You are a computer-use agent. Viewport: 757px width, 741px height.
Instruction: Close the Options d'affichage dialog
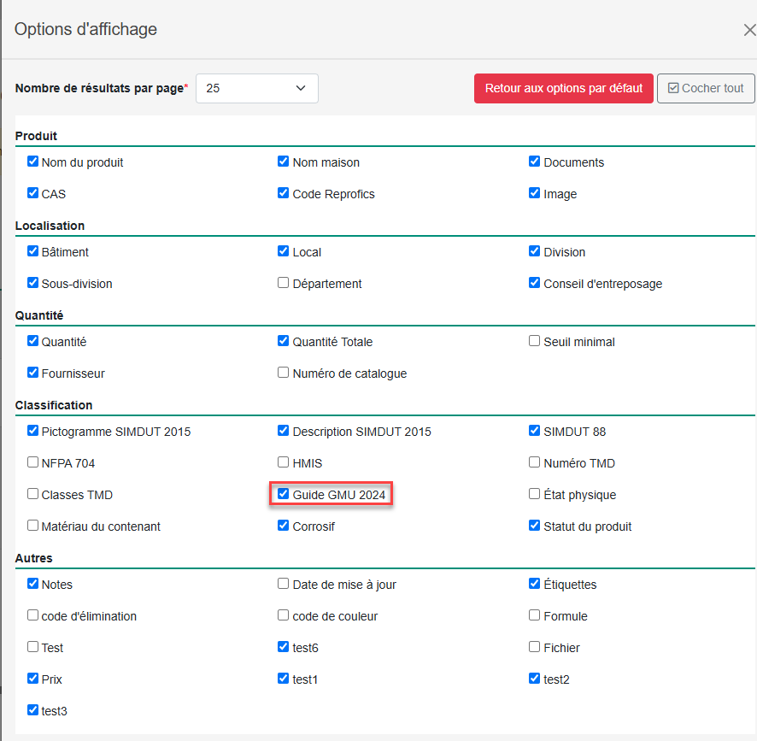click(x=749, y=30)
